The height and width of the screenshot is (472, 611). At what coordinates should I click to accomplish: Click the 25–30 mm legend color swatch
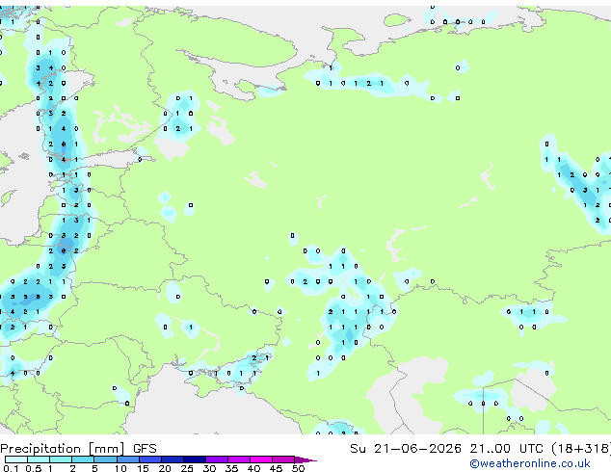(195, 459)
